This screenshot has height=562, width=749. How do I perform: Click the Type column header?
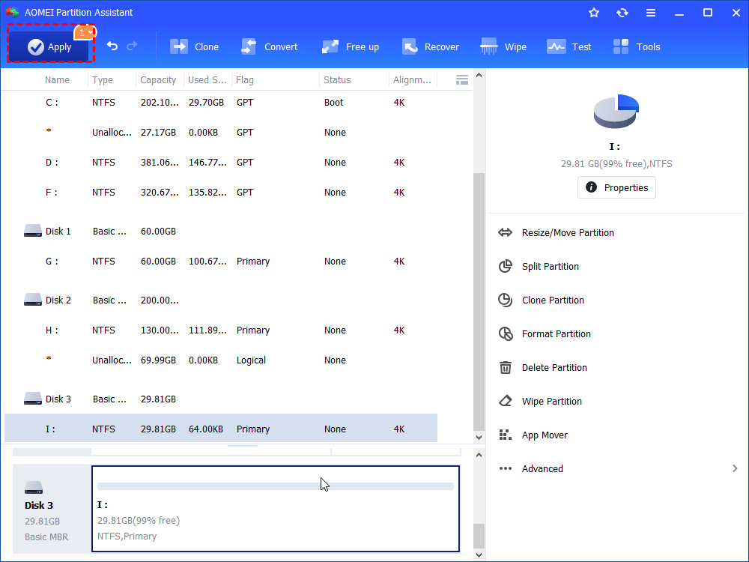[x=103, y=80]
